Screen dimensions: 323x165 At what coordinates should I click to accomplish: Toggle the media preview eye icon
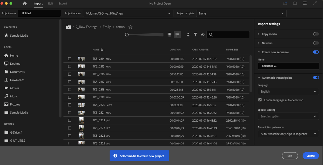click(203, 34)
